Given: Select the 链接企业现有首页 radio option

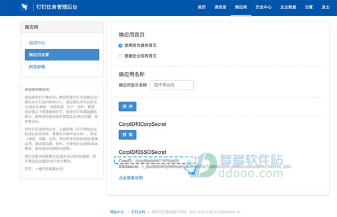Looking at the screenshot, I should pyautogui.click(x=120, y=56).
